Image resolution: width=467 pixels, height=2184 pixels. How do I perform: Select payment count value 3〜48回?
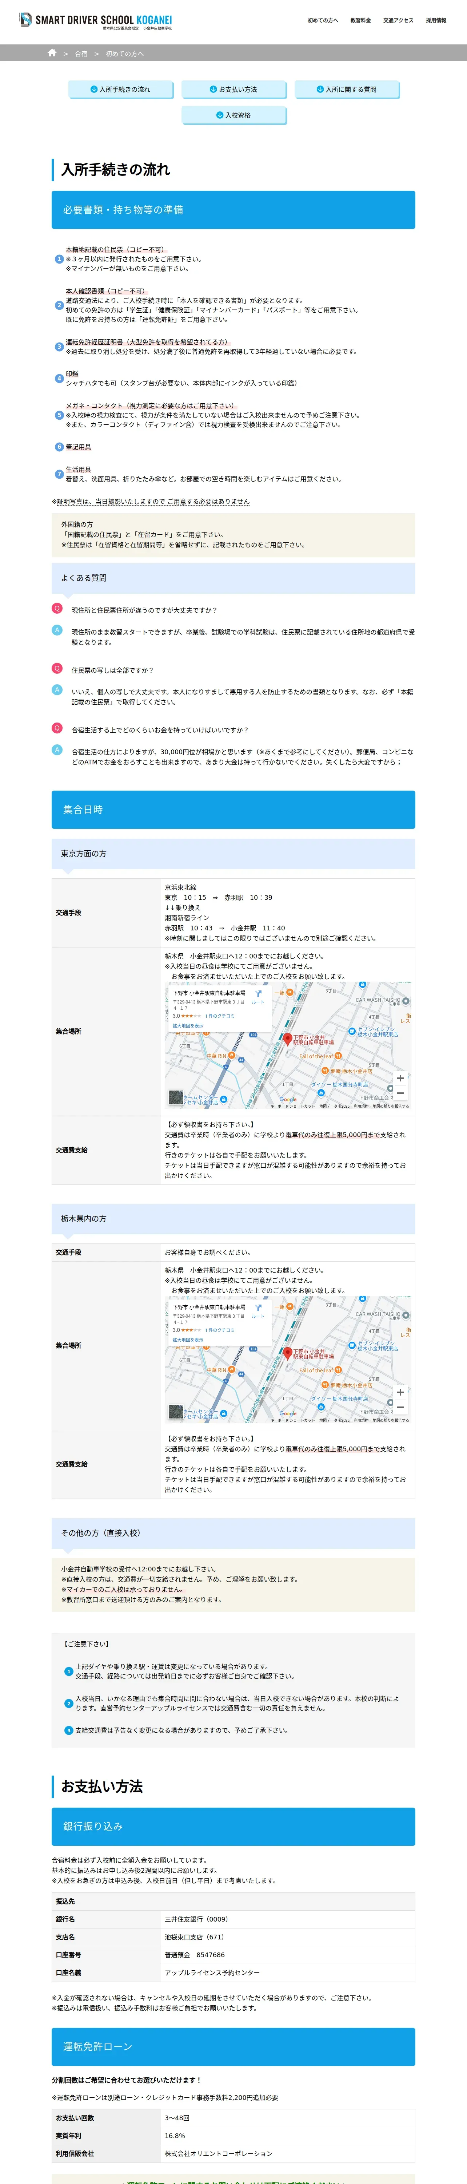click(x=288, y=2117)
